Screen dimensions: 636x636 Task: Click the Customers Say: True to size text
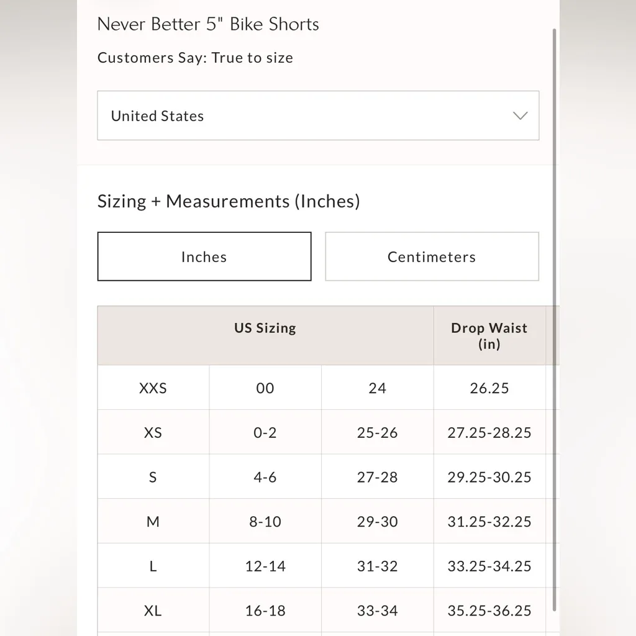195,58
